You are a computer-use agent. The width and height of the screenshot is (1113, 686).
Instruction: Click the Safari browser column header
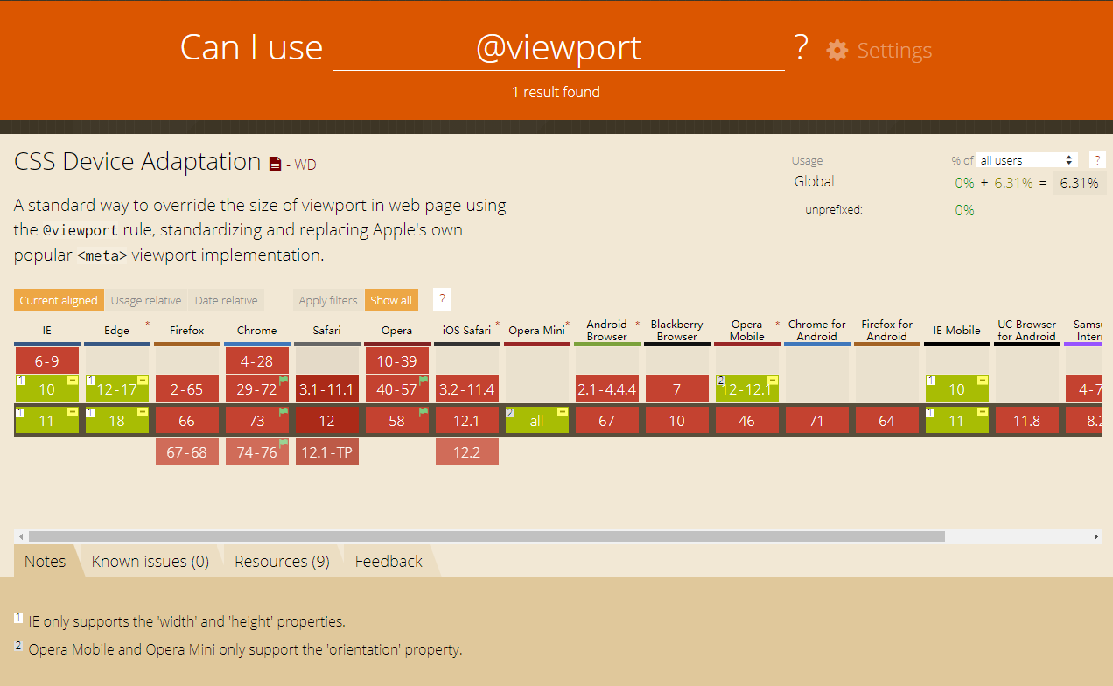pyautogui.click(x=327, y=331)
